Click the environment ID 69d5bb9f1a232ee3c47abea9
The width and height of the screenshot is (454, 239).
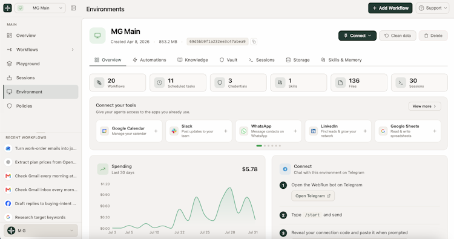[x=217, y=42]
